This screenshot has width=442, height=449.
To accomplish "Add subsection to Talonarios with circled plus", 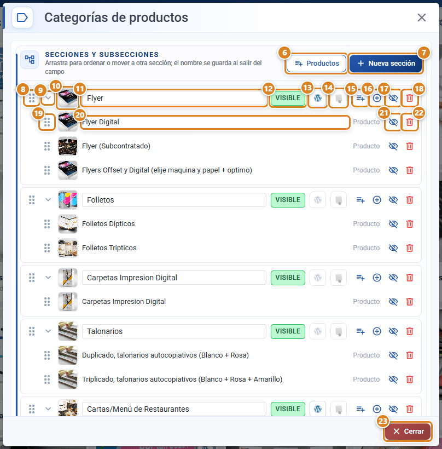I will pos(377,331).
